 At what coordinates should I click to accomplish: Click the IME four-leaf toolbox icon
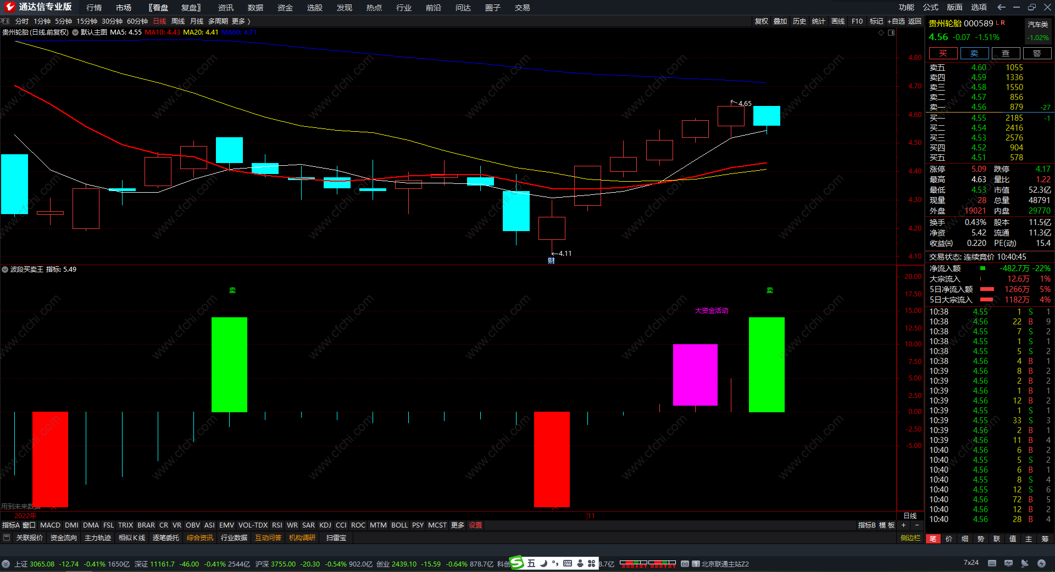(591, 563)
